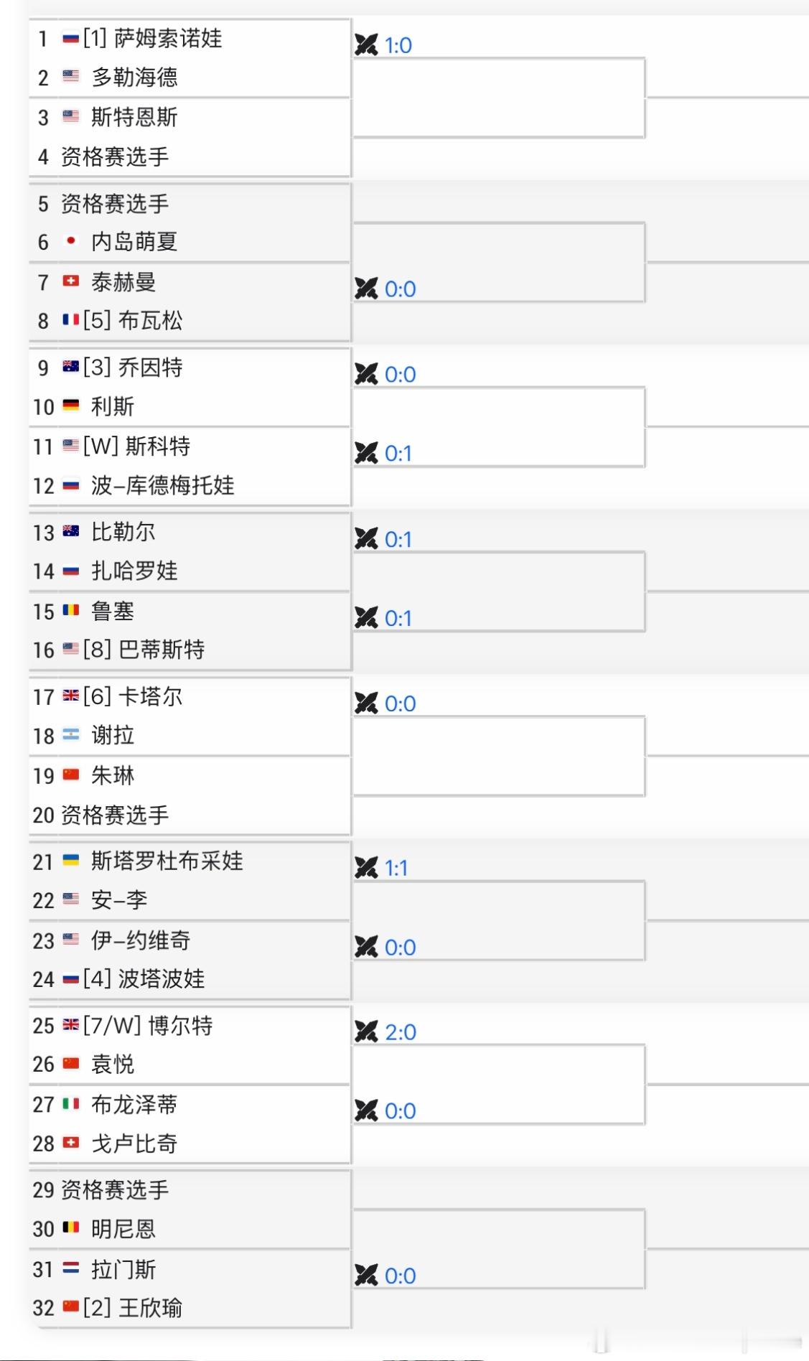The width and height of the screenshot is (809, 1361).
Task: Select player 朱琳 in the draw
Action: click(113, 775)
